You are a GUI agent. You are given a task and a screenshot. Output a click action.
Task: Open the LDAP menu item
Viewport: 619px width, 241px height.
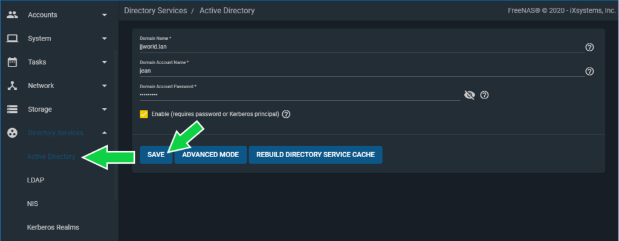pos(36,180)
